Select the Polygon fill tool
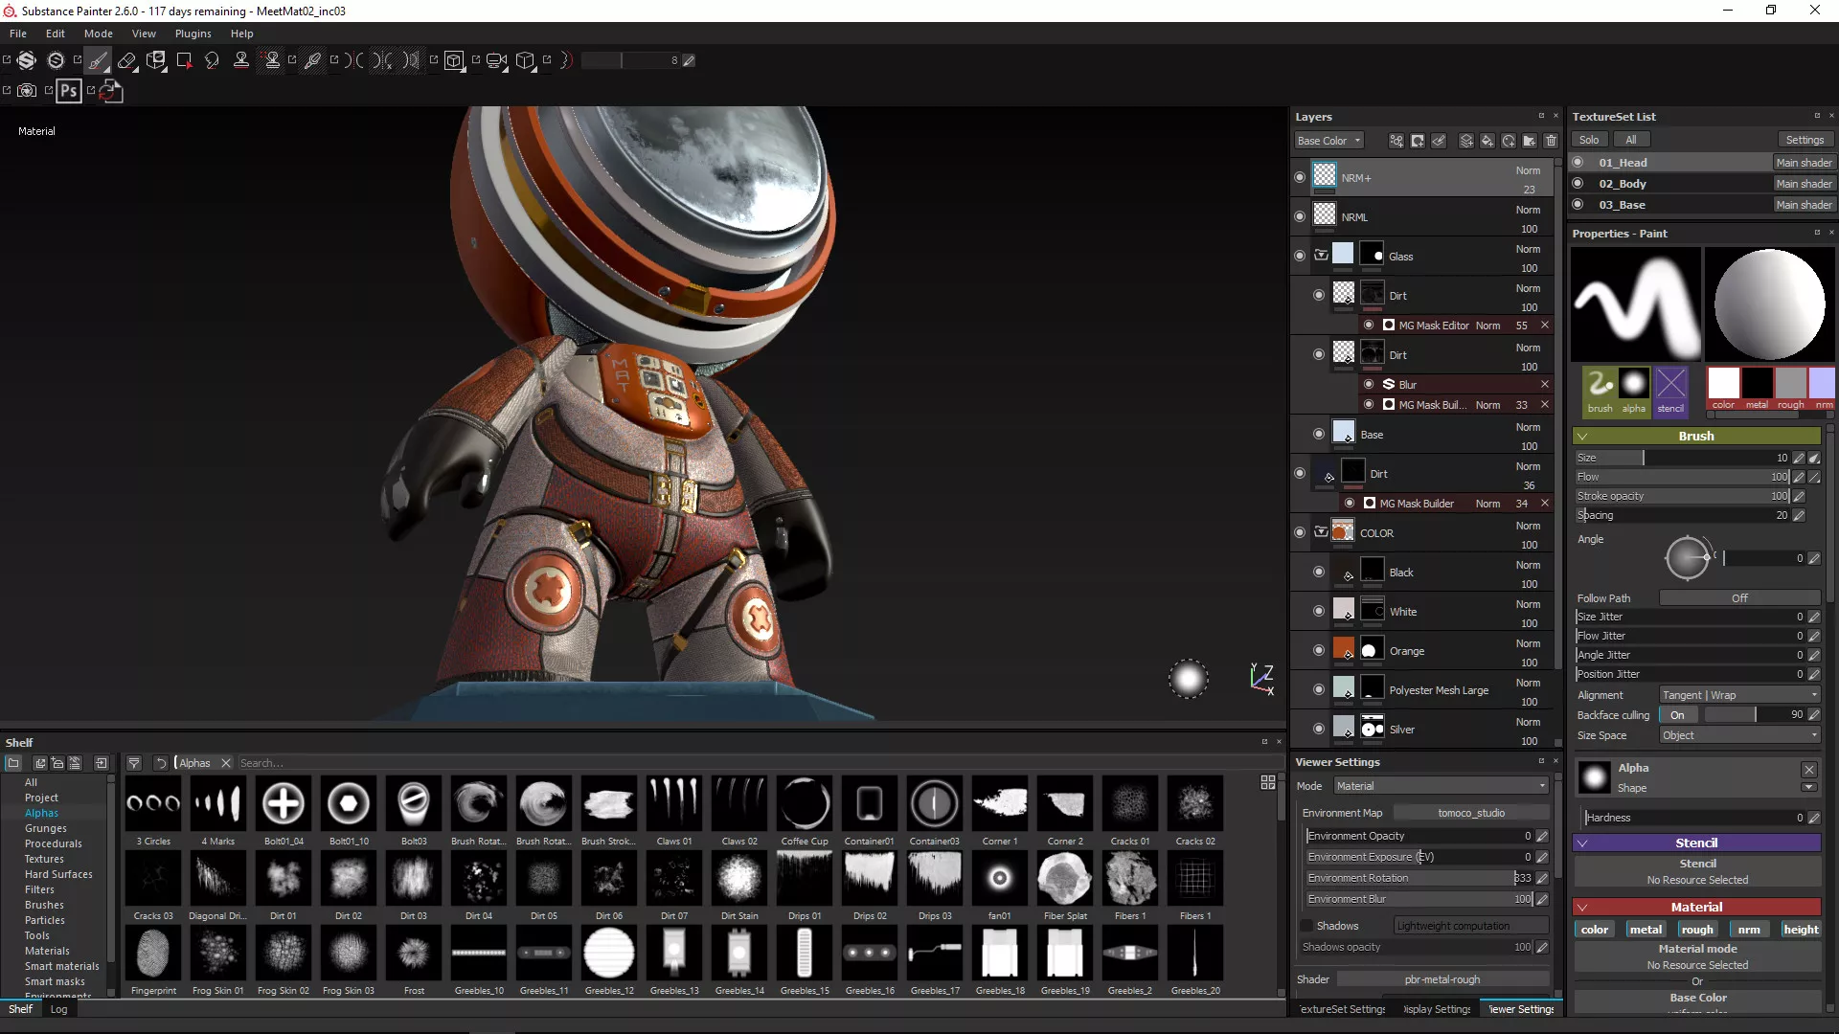This screenshot has width=1839, height=1034. tap(184, 60)
